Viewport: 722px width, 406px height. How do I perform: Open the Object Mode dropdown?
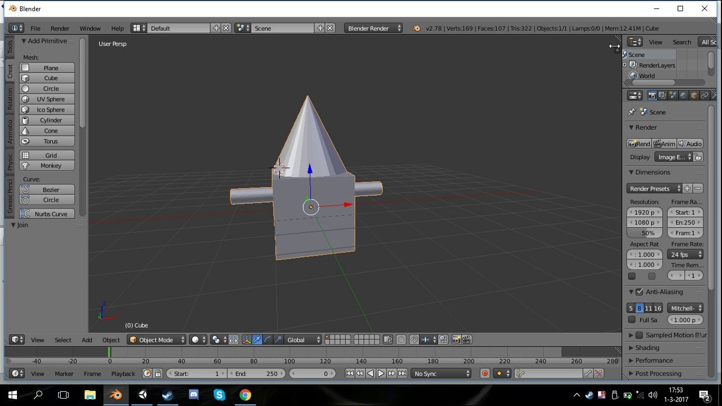(x=157, y=340)
